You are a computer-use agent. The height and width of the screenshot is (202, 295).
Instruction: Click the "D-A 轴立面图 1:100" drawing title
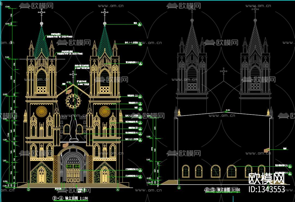tap(70, 198)
